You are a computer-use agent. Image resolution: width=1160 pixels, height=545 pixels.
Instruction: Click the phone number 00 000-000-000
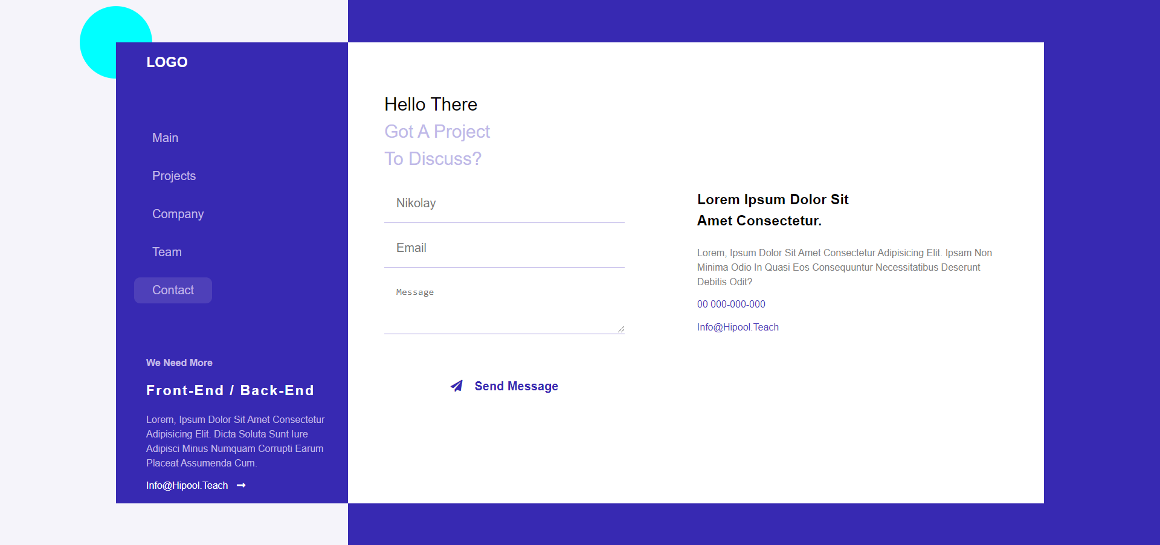(731, 304)
